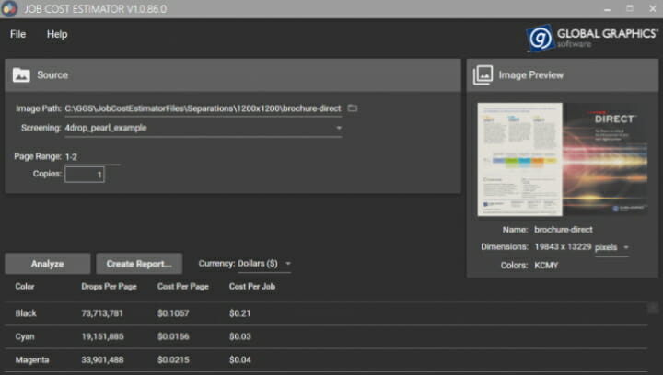
Task: Expand the Screening dropdown
Action: (x=339, y=128)
